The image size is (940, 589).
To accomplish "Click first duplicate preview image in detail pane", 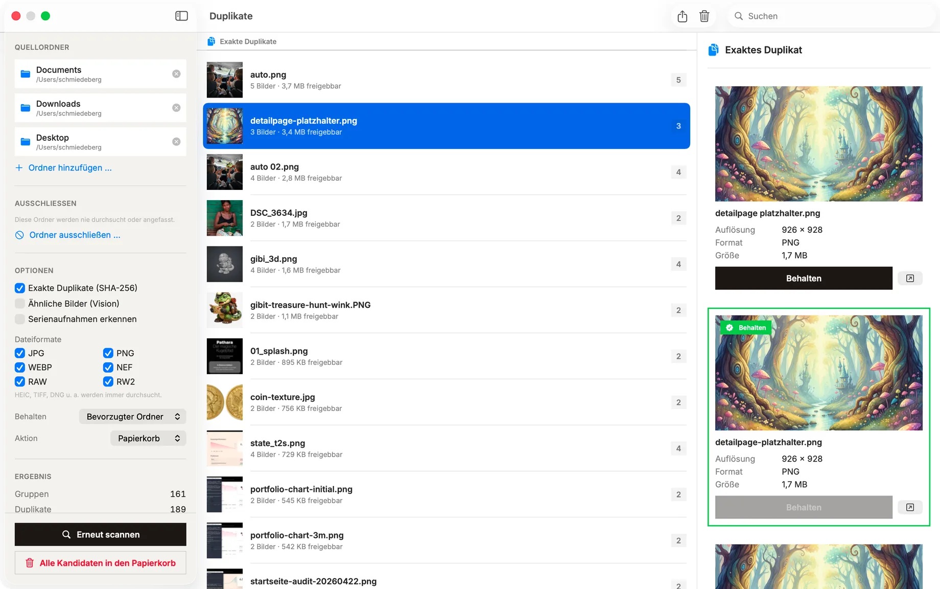I will (819, 144).
